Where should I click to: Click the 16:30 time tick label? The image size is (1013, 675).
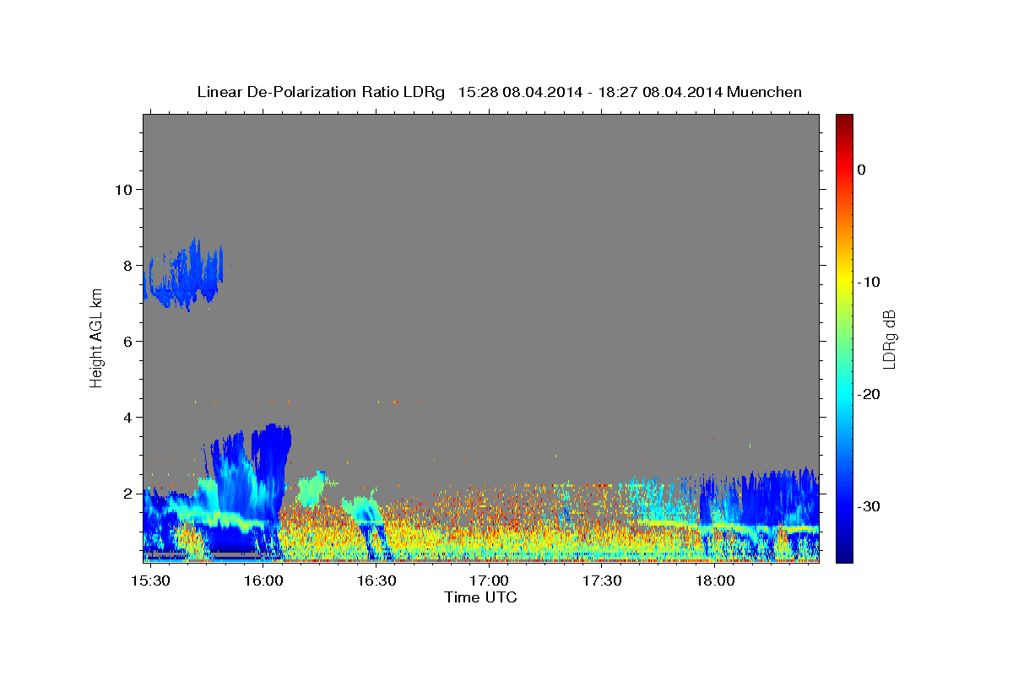pos(376,581)
